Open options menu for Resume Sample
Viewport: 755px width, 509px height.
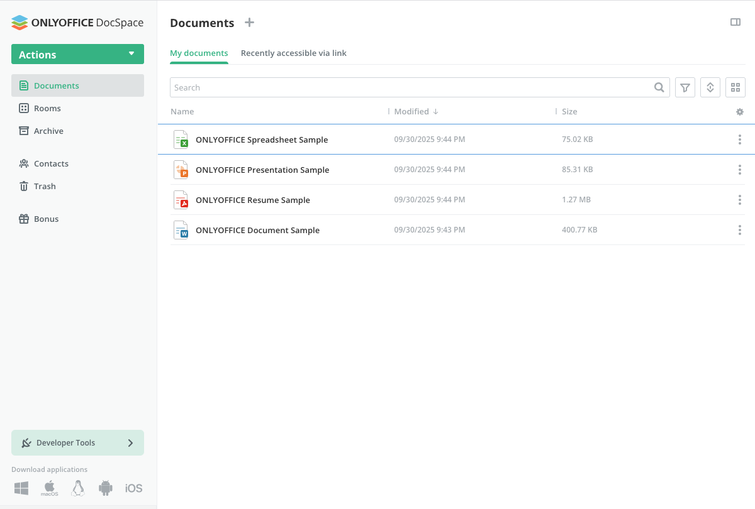739,200
